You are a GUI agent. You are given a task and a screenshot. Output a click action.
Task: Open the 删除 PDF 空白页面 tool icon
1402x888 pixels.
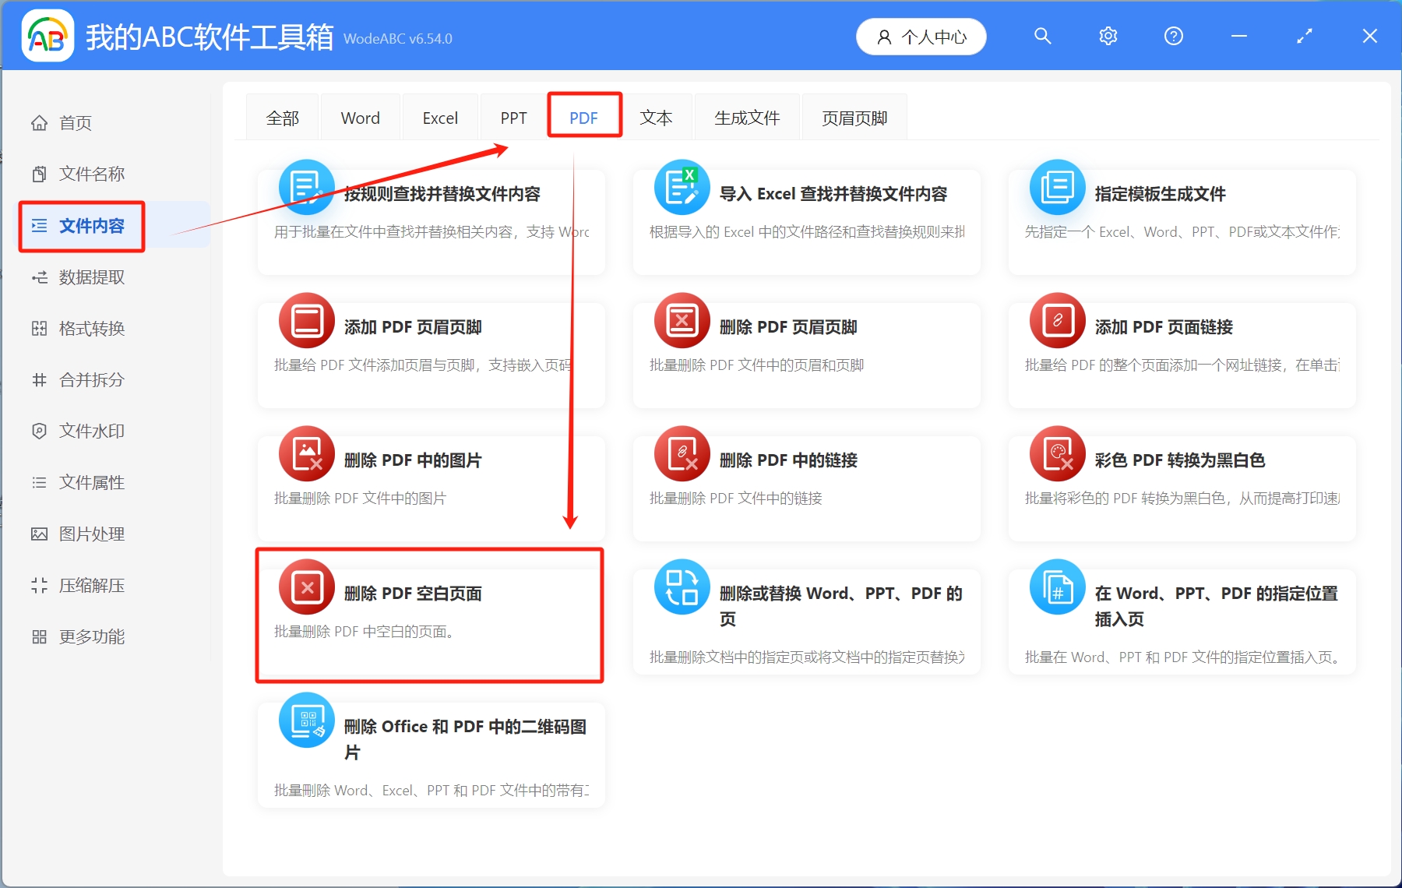(x=306, y=587)
